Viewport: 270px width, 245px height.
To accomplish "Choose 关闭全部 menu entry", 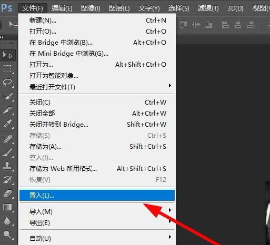I will tap(97, 114).
